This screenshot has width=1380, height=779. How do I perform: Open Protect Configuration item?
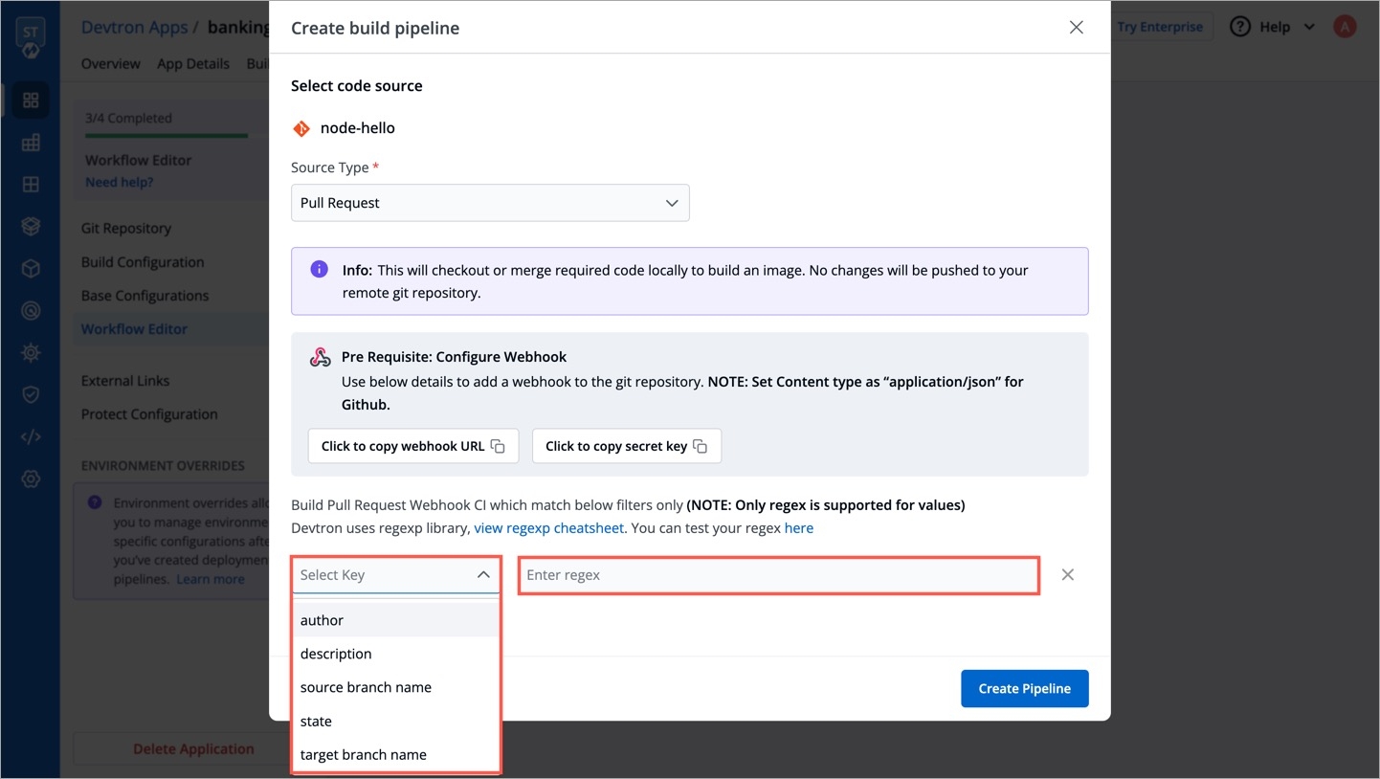coord(149,414)
